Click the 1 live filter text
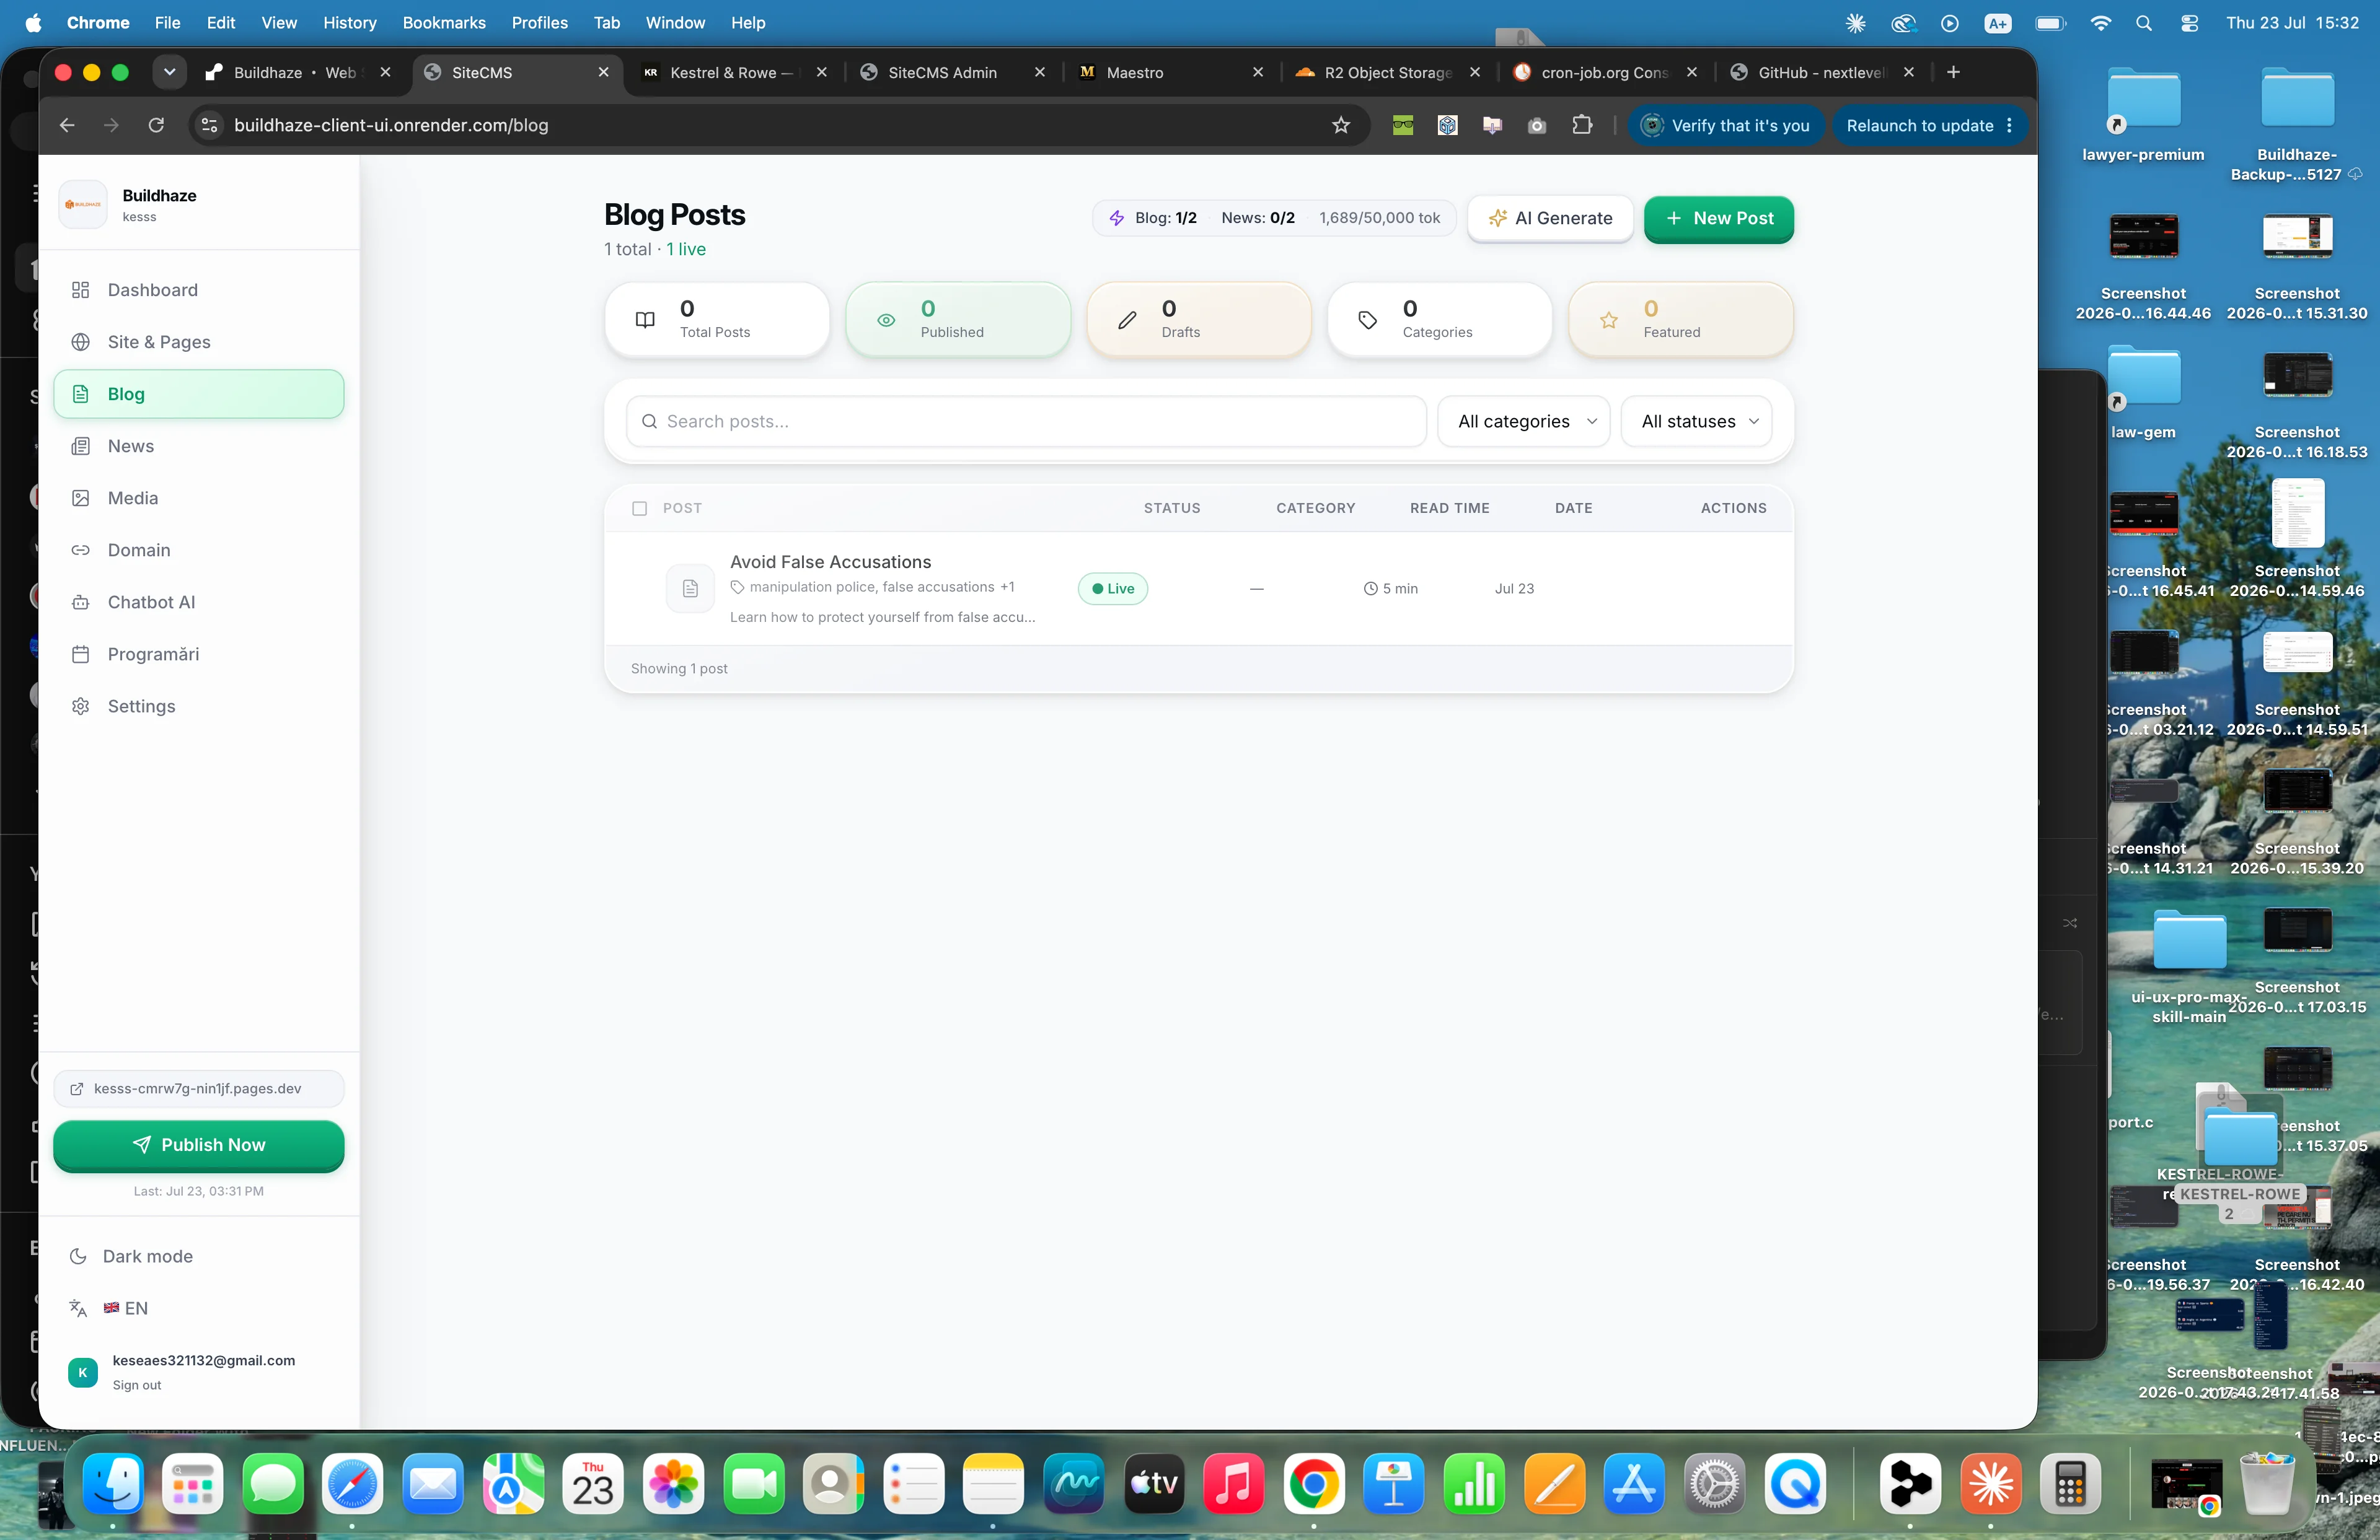Image resolution: width=2380 pixels, height=1540 pixels. pyautogui.click(x=686, y=249)
